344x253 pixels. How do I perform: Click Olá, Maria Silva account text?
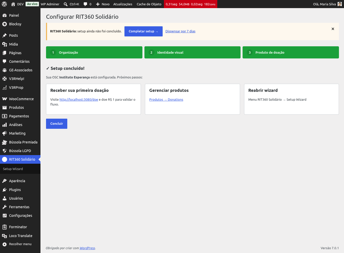coord(325,4)
